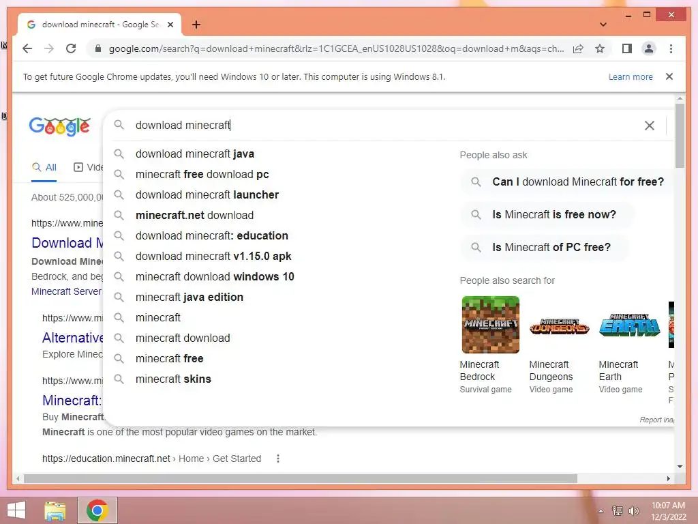Click 'Can I download Minecraft for free?'

[568, 181]
